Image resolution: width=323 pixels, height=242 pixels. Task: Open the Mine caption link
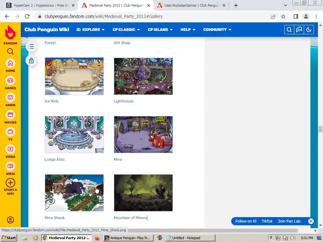(x=118, y=159)
